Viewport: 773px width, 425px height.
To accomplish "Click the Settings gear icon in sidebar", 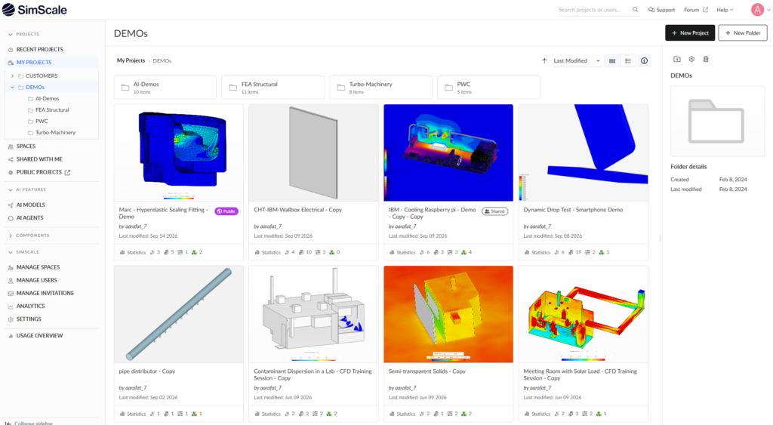I will 11,319.
